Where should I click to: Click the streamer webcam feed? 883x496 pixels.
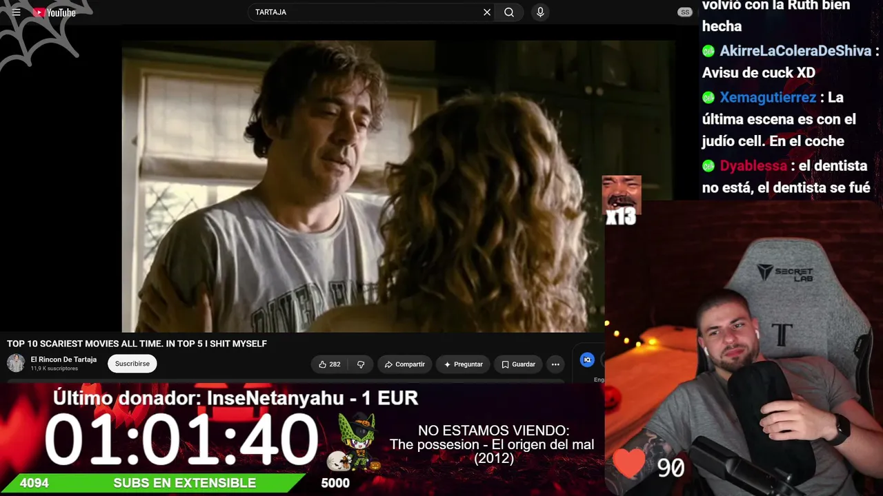(744, 348)
